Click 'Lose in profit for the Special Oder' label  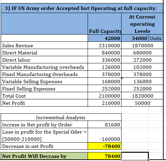click(x=44, y=135)
